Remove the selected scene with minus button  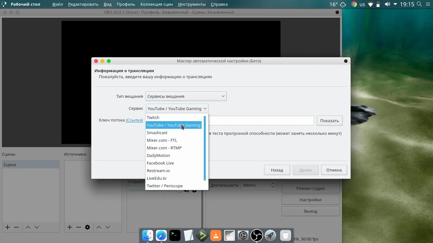tap(16, 227)
